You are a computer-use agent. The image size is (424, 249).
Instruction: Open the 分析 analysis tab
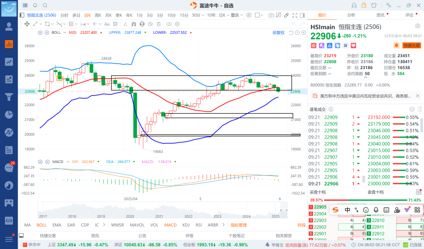351,15
